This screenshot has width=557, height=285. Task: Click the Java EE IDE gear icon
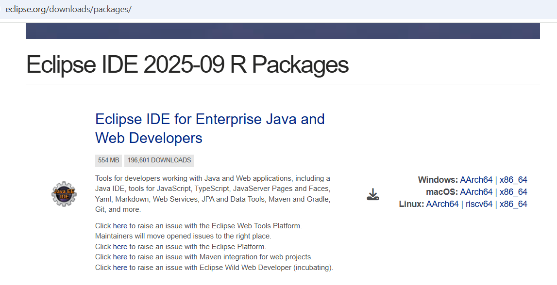click(64, 194)
